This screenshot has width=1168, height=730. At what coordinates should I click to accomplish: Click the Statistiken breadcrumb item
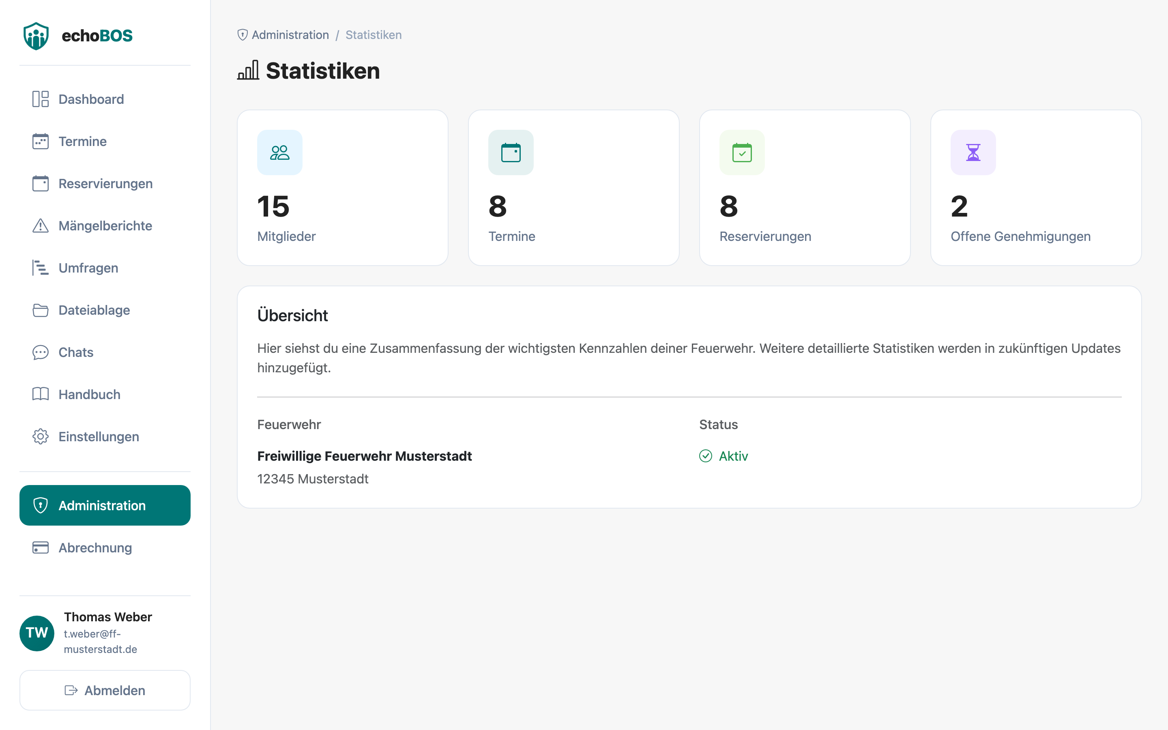(x=374, y=35)
